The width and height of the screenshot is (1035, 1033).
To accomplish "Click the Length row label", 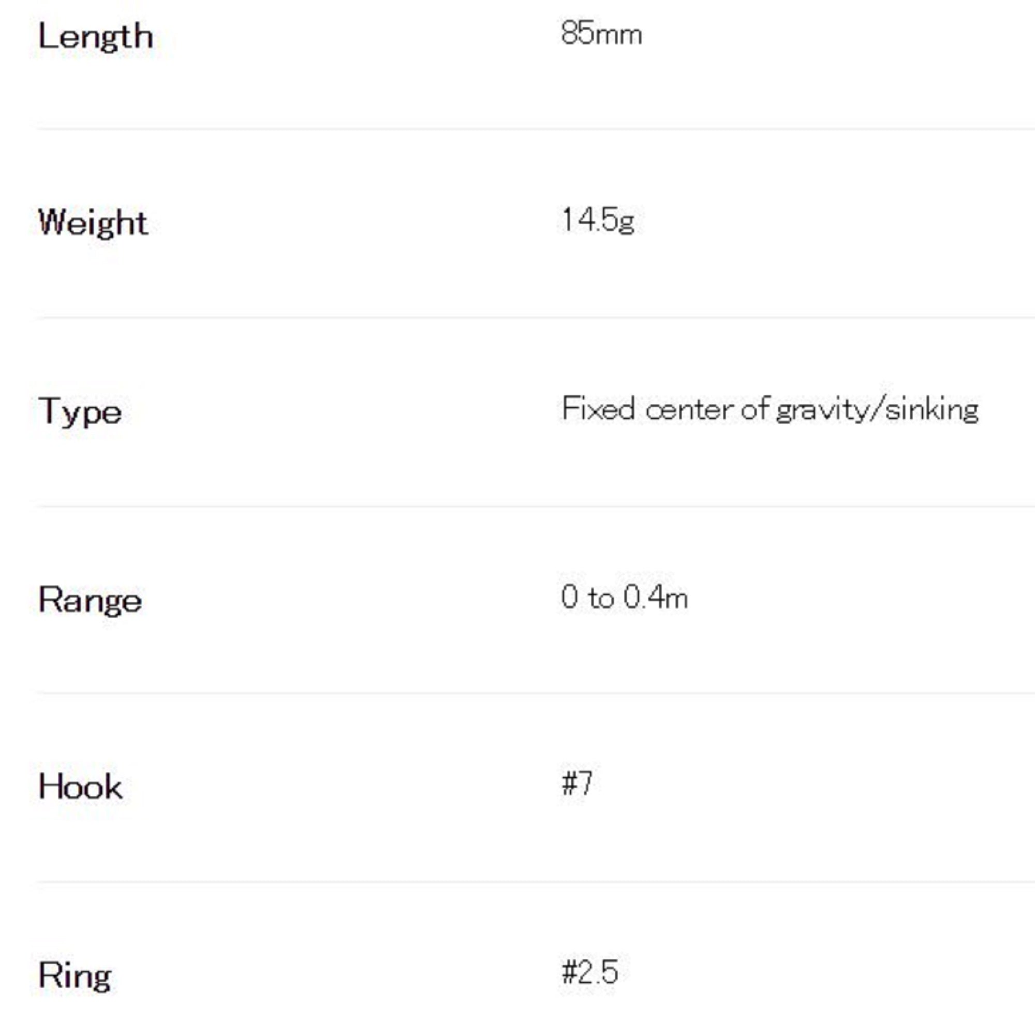I will [95, 37].
